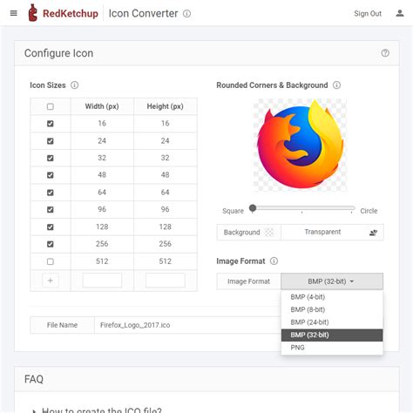Click the Circle end of corner slider
Image resolution: width=413 pixels, height=413 pixels.
tap(369, 211)
